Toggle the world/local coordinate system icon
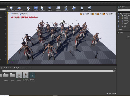The width and height of the screenshot is (130, 97). 88,14
